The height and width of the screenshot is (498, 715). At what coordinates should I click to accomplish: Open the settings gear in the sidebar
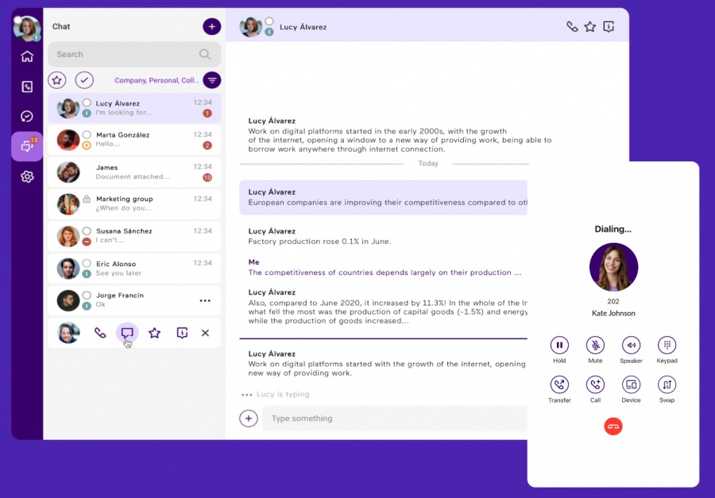point(27,176)
